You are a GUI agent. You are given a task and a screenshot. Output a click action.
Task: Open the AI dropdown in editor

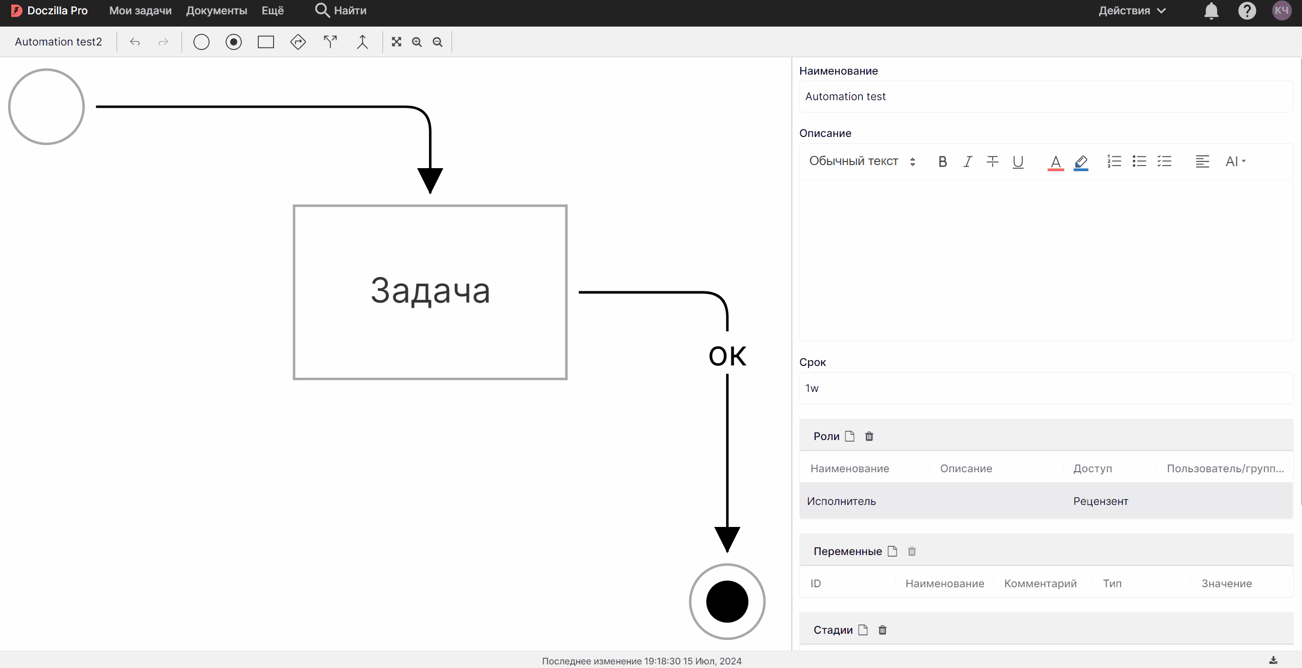(1235, 162)
